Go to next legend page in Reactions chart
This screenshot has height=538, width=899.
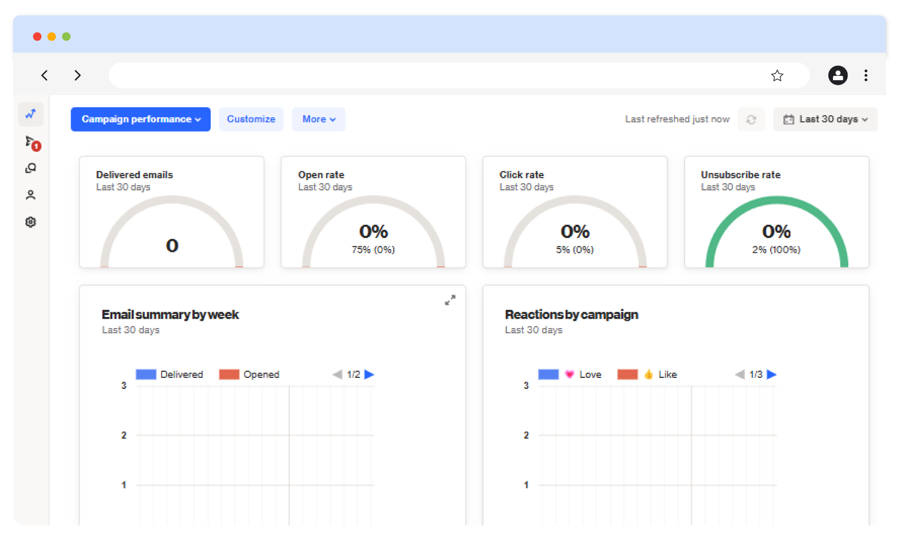pos(772,375)
